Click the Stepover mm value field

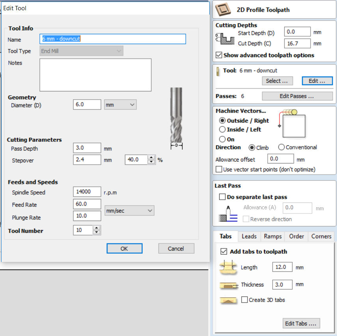tap(87, 160)
